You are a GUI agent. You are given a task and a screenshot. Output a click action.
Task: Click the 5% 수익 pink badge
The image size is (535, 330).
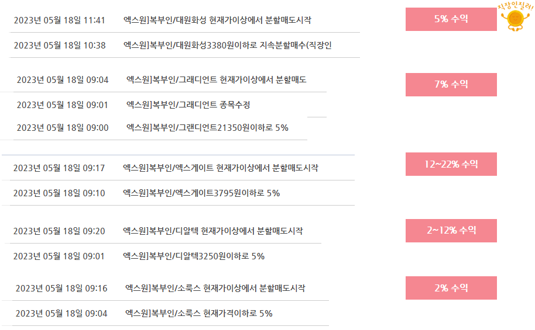[451, 19]
